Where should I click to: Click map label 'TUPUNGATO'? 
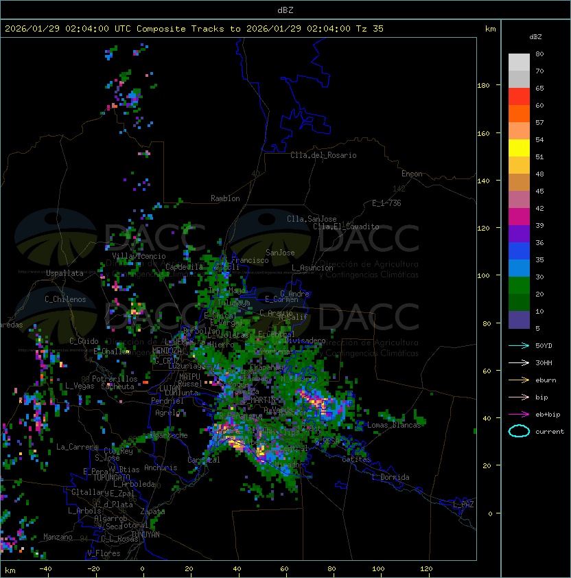tap(111, 478)
